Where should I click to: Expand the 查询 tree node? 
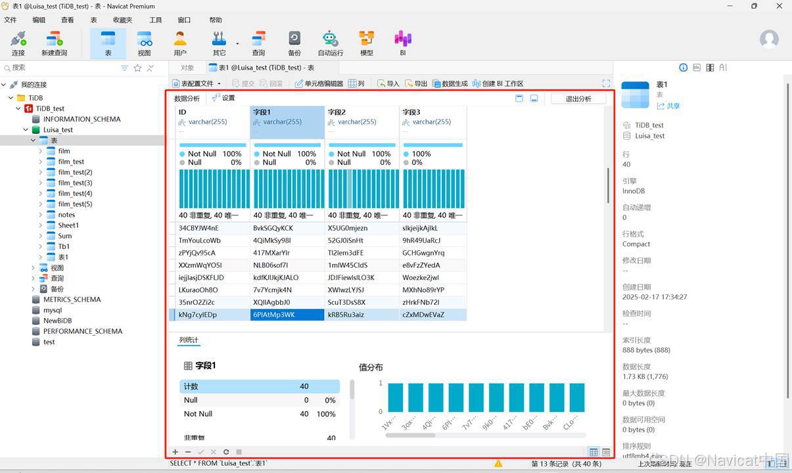[x=34, y=279]
